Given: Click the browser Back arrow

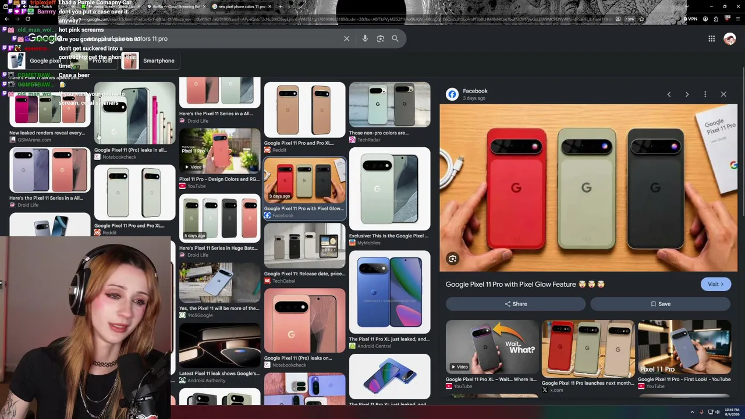Looking at the screenshot, I should pyautogui.click(x=7, y=19).
